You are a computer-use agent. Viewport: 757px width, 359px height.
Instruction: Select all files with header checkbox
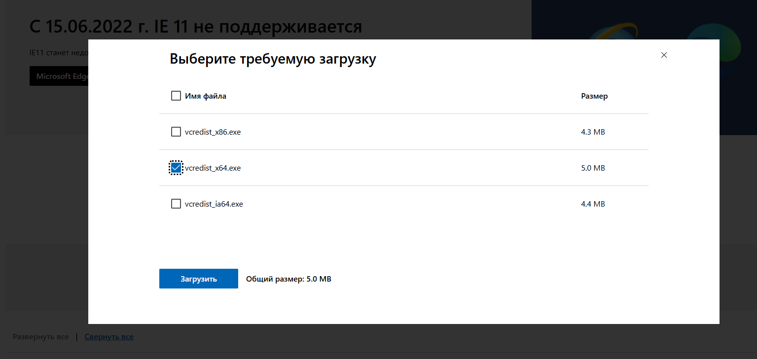point(176,96)
